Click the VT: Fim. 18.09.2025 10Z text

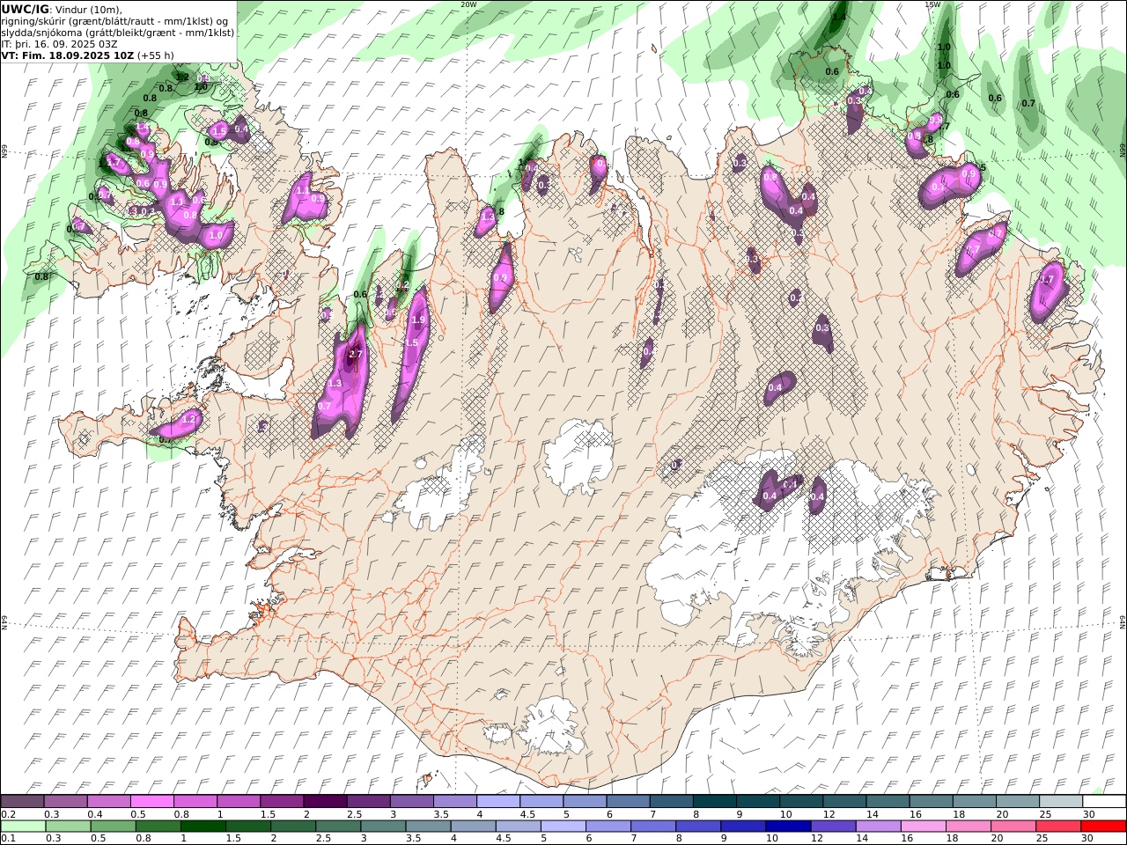(67, 55)
